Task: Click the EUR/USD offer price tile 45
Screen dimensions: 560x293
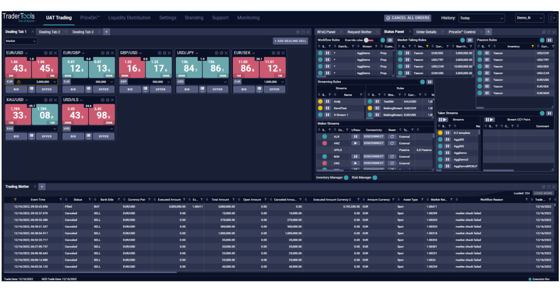Action: (45, 68)
